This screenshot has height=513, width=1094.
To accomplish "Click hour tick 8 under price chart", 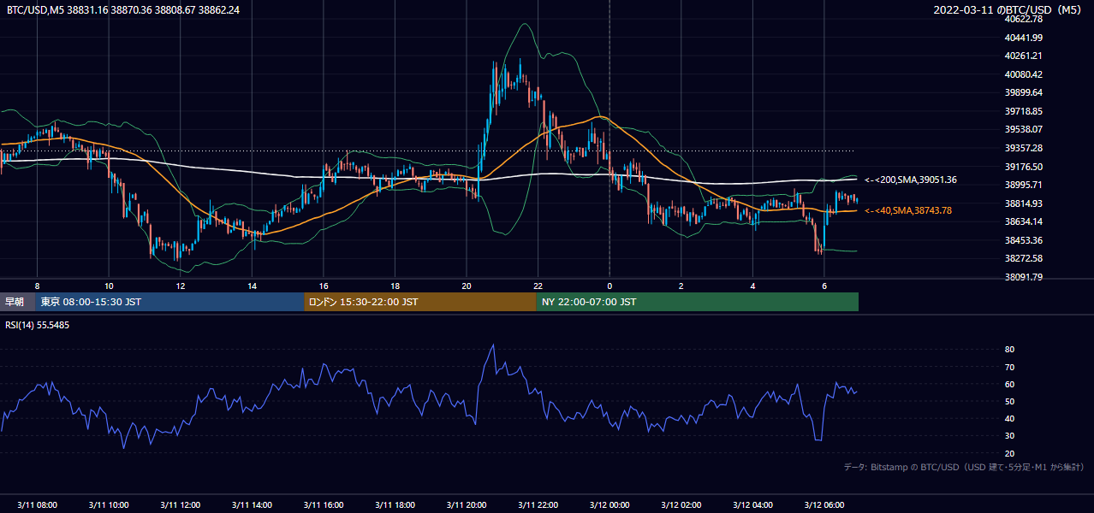I will (x=37, y=286).
